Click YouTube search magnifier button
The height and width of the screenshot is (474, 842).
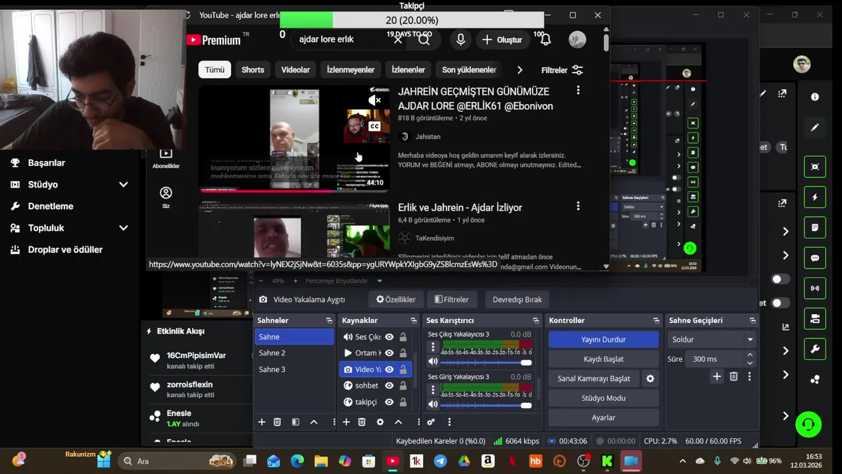pos(424,39)
